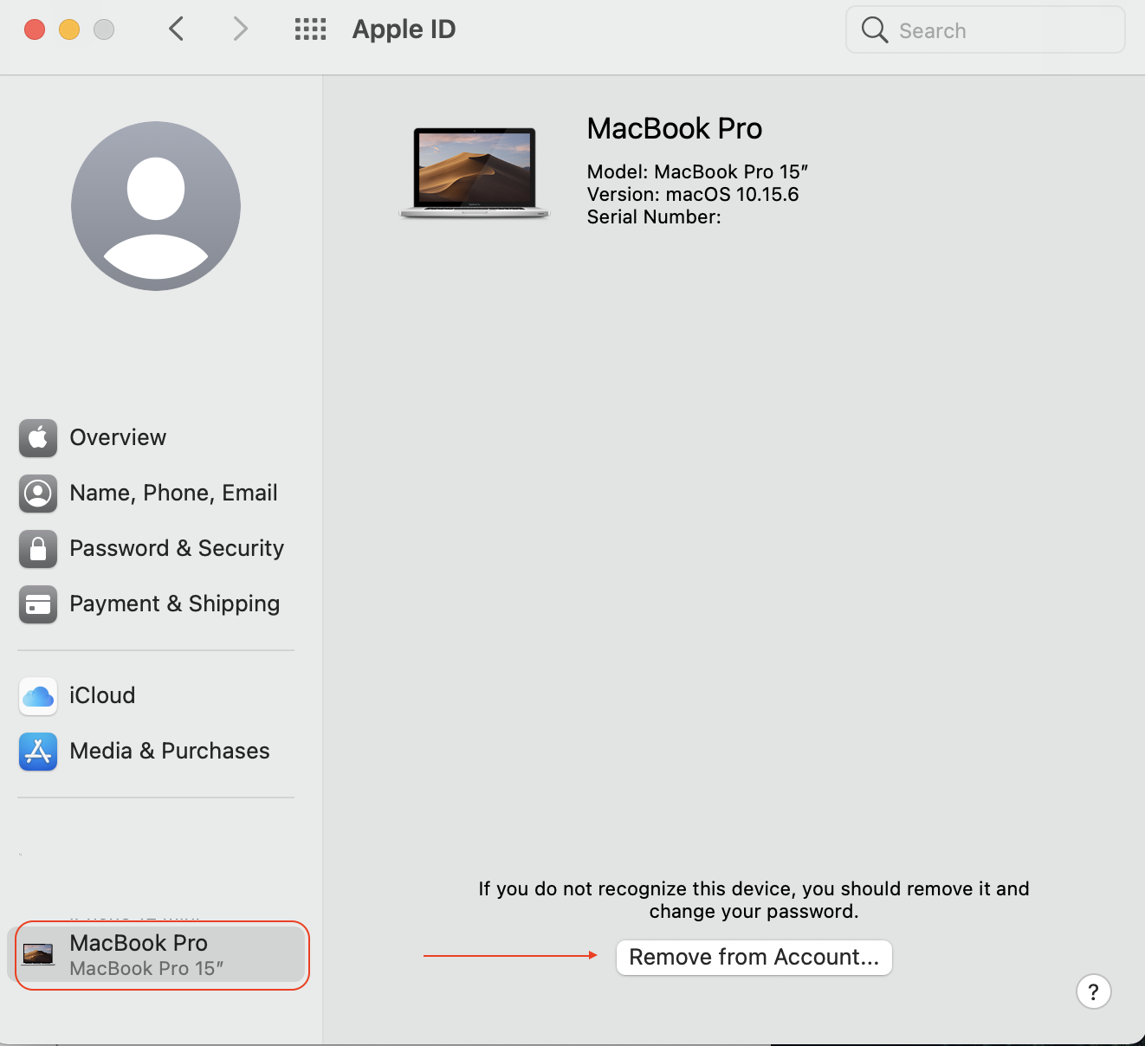Click the MacBook Pro product image
This screenshot has height=1046, width=1145.
coord(474,171)
